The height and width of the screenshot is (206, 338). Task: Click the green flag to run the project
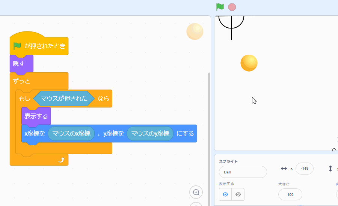tap(220, 7)
